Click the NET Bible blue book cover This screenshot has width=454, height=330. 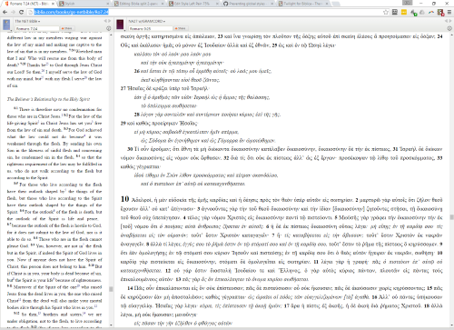click(6, 25)
